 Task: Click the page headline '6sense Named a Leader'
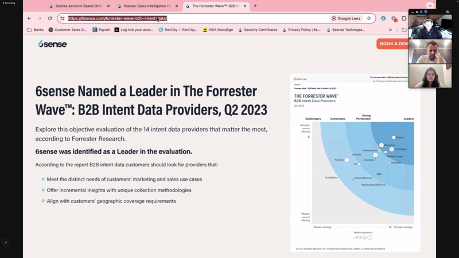[x=151, y=100]
